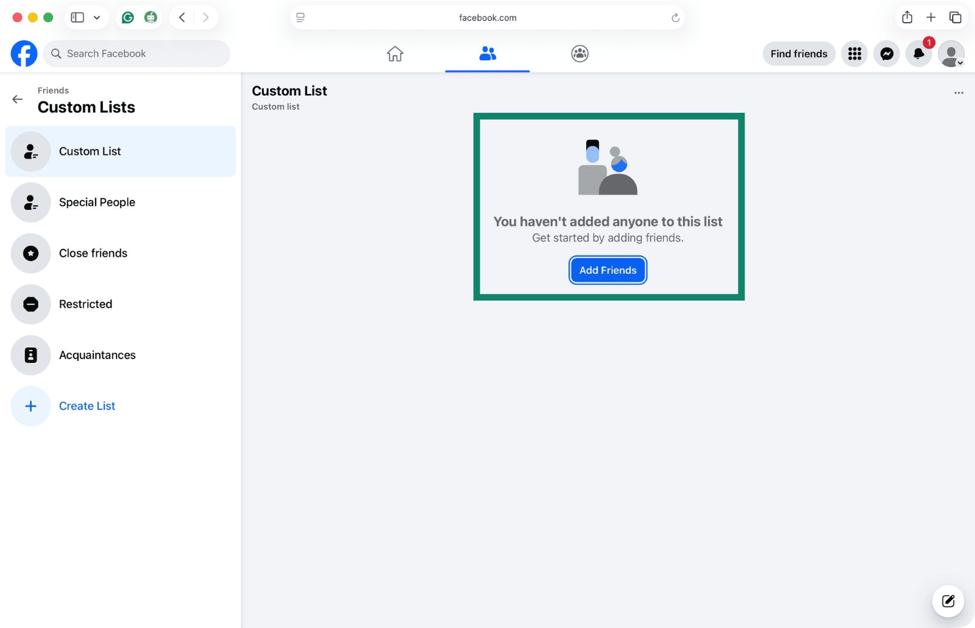Click the new message compose icon
The image size is (975, 628).
tap(948, 601)
